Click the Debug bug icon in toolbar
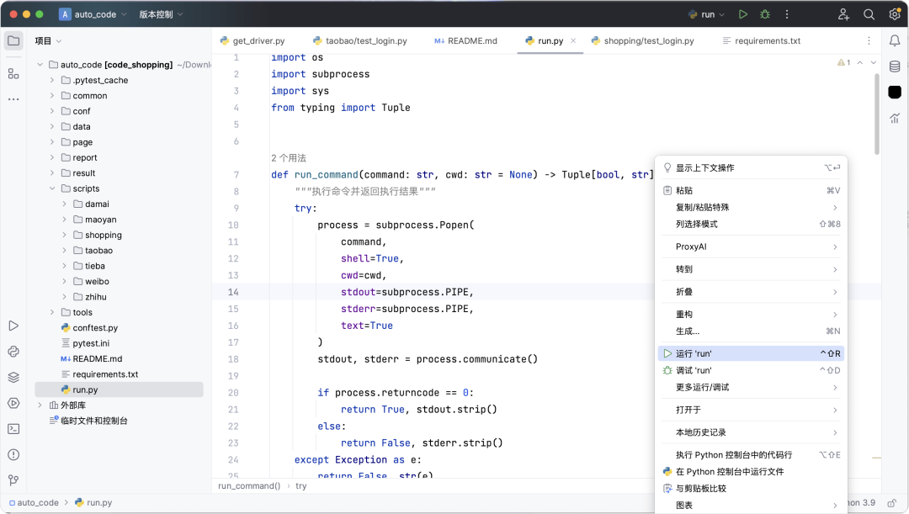Image resolution: width=909 pixels, height=514 pixels. click(x=764, y=14)
